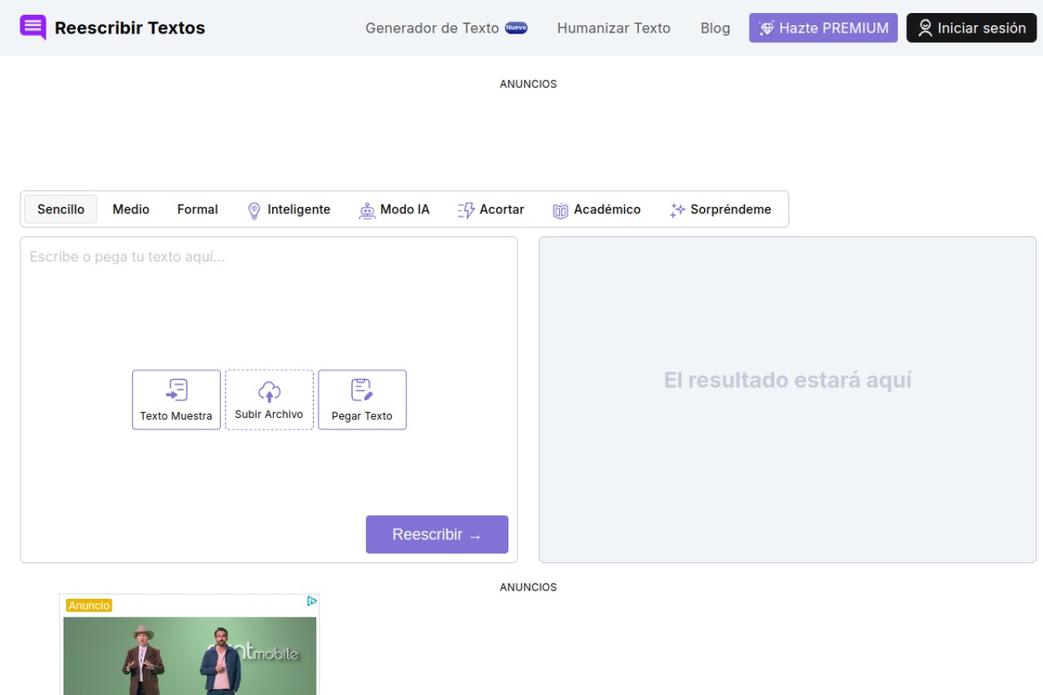Click the Académico book icon
Image resolution: width=1043 pixels, height=695 pixels.
[561, 210]
